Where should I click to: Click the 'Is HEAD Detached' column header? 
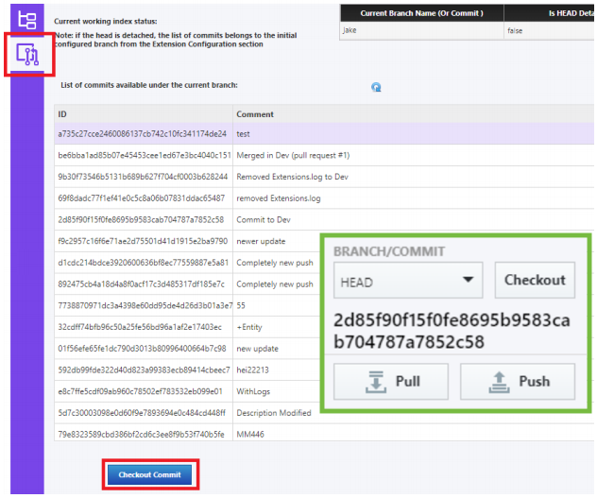click(x=550, y=13)
